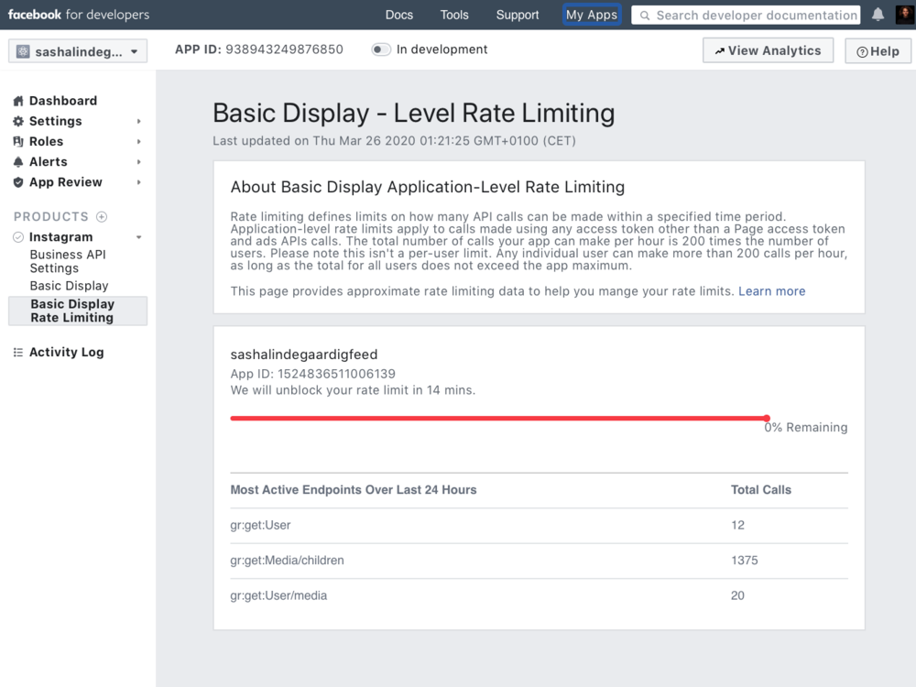Open the sashalindeg... app selector dropdown

click(77, 51)
